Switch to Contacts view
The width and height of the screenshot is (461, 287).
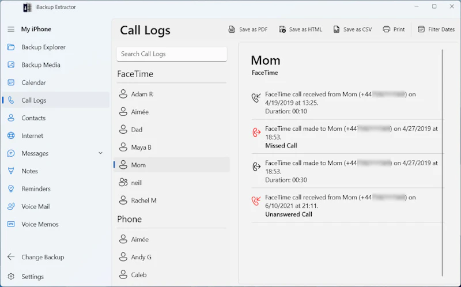click(x=56, y=118)
